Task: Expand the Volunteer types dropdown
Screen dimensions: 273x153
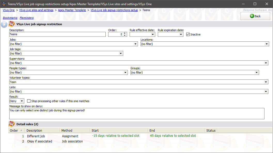Action: 266,82
